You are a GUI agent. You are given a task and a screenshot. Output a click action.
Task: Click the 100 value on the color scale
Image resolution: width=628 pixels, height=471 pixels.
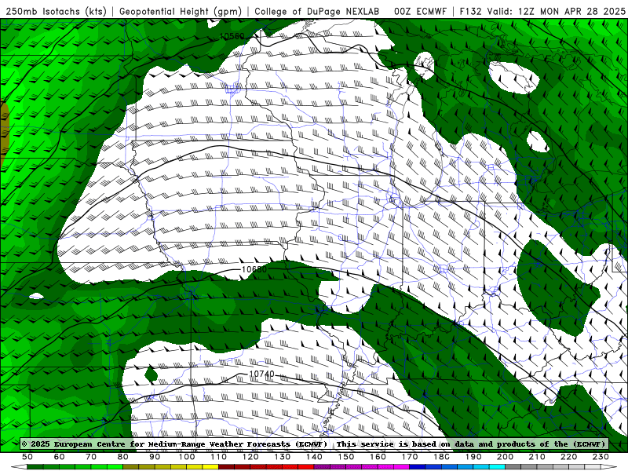click(x=187, y=457)
